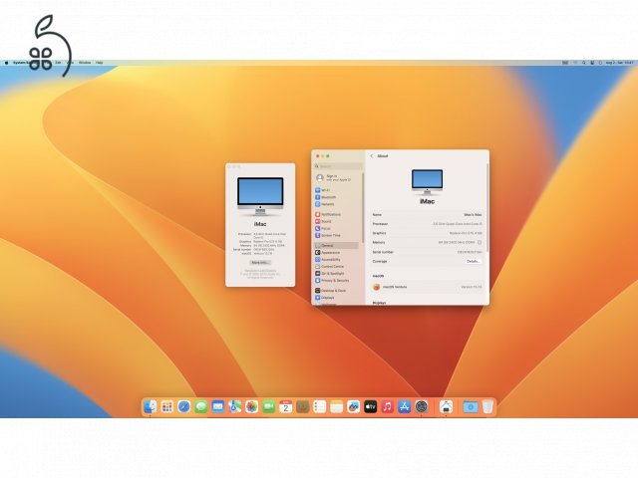Open the Apple menu
This screenshot has height=478, width=638.
click(6, 63)
